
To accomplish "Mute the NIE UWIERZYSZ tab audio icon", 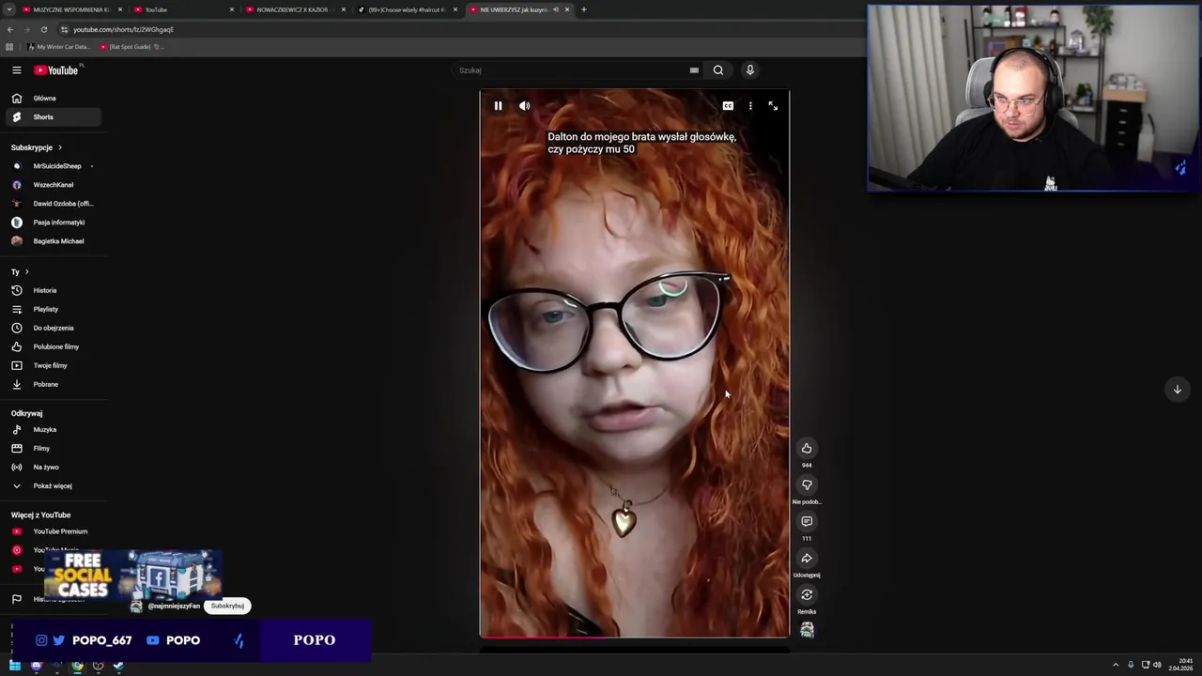I will point(555,9).
